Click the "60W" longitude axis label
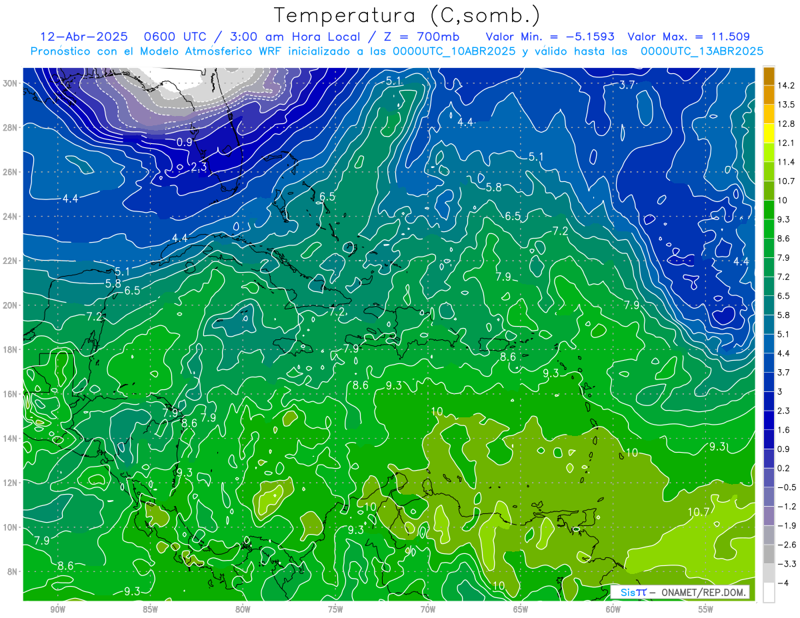This screenshot has width=800, height=618. click(x=613, y=609)
